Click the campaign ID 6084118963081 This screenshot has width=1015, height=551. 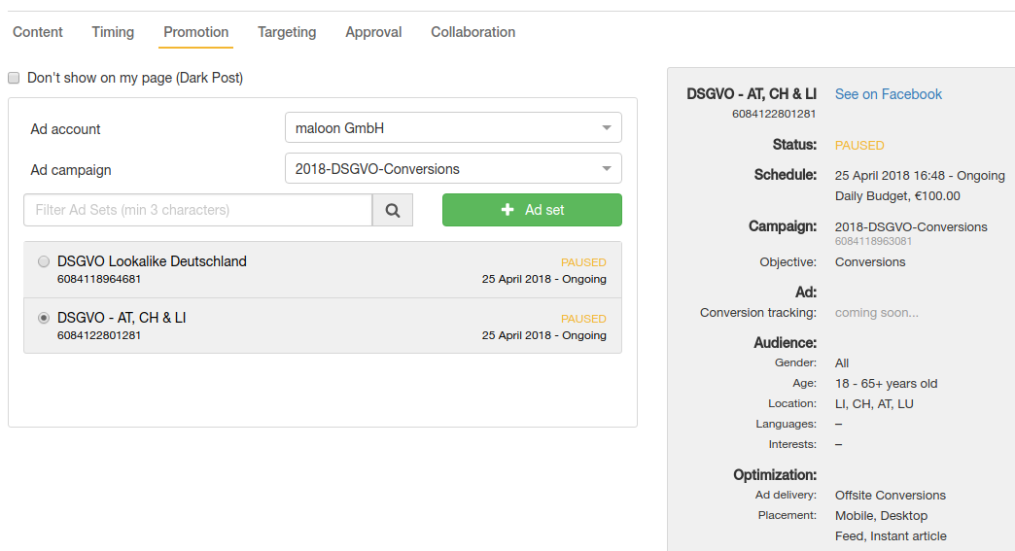coord(873,241)
